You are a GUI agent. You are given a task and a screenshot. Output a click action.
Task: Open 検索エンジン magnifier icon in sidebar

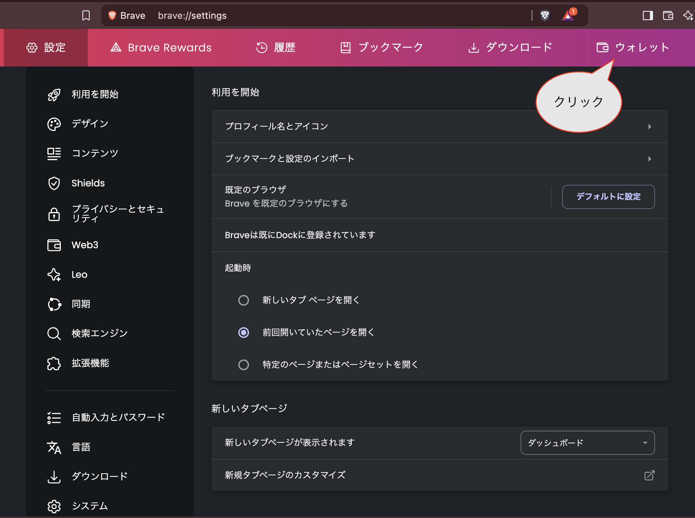click(54, 334)
